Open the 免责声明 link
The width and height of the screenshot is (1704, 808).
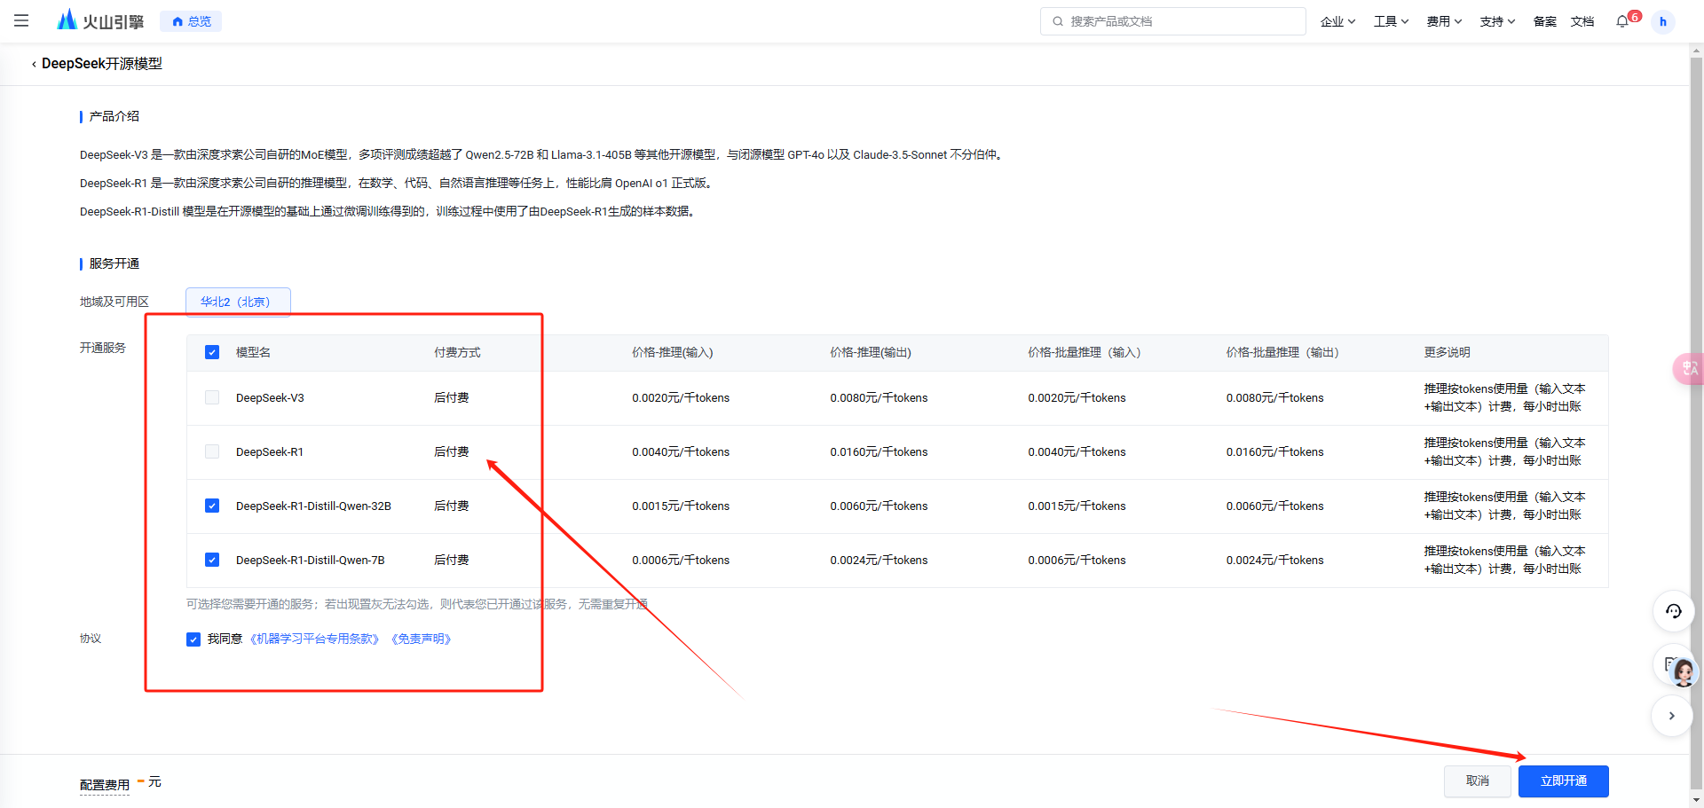pos(422,639)
